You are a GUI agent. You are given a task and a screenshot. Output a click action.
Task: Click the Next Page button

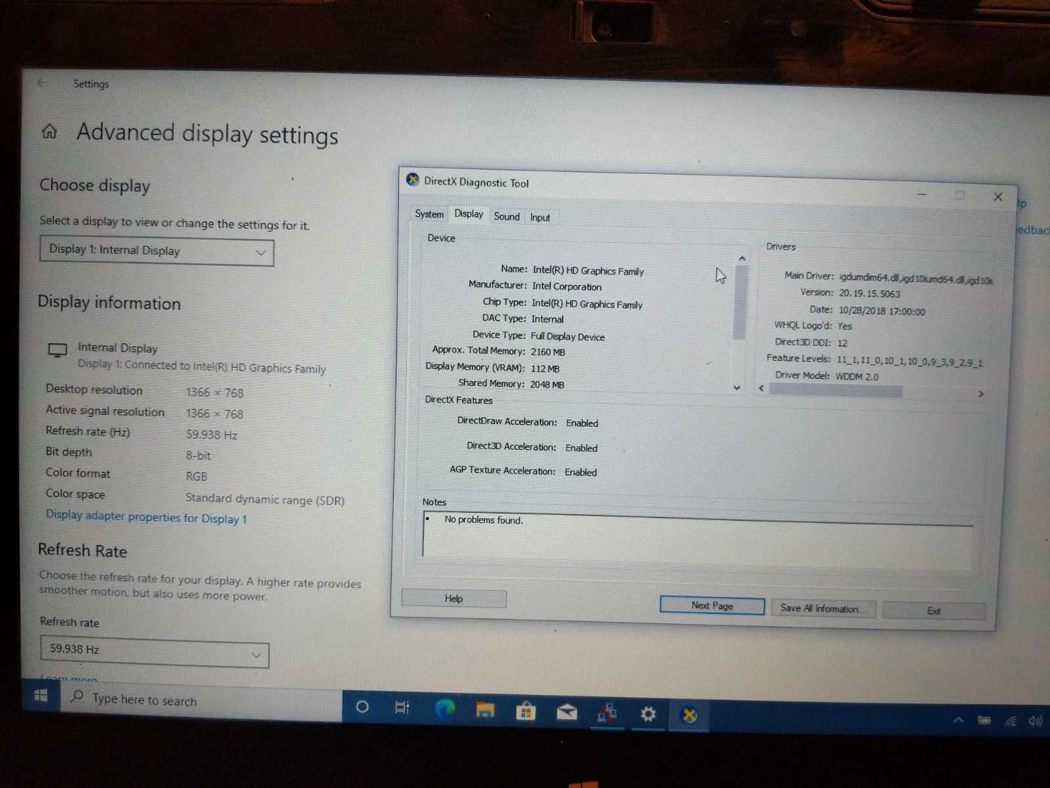[712, 605]
